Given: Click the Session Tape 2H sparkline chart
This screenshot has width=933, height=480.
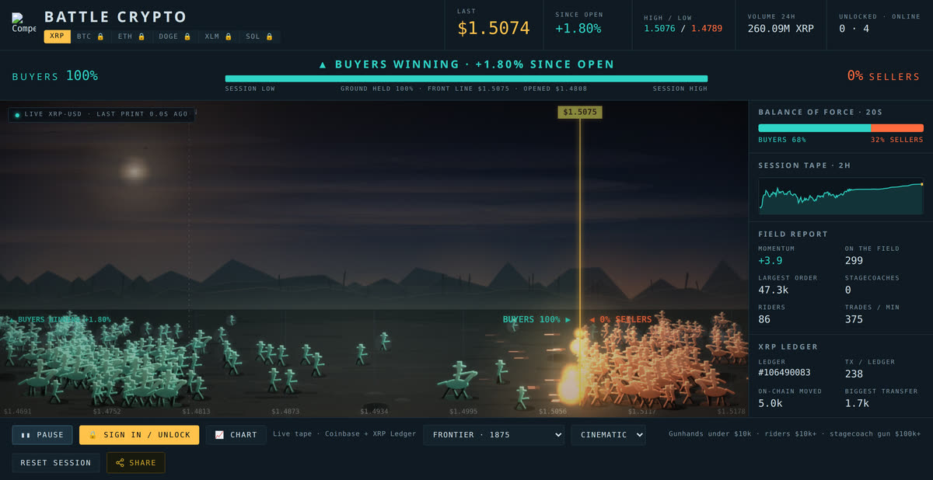Looking at the screenshot, I should 840,196.
